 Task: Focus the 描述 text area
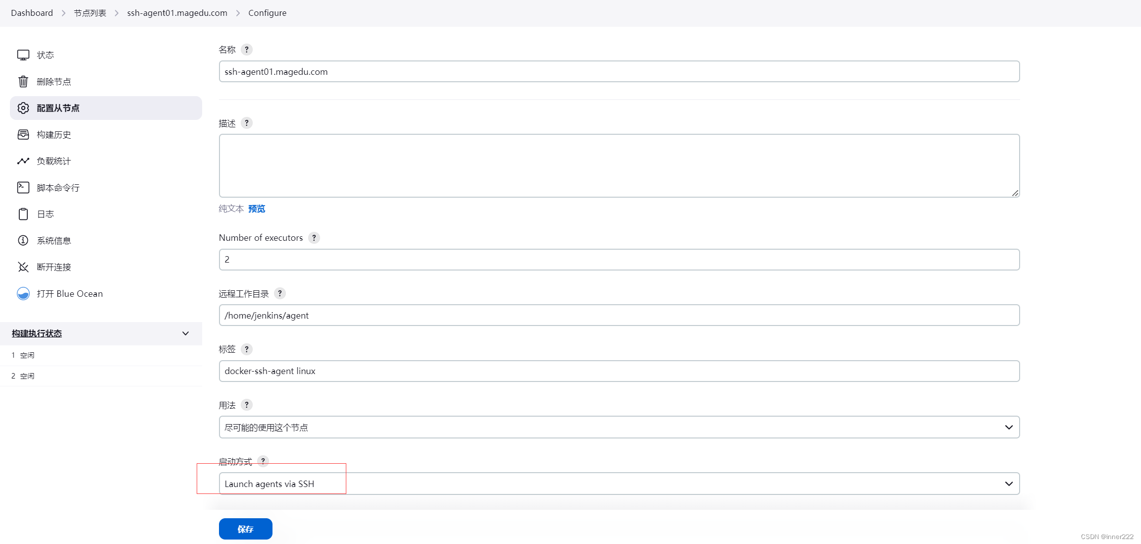point(619,165)
